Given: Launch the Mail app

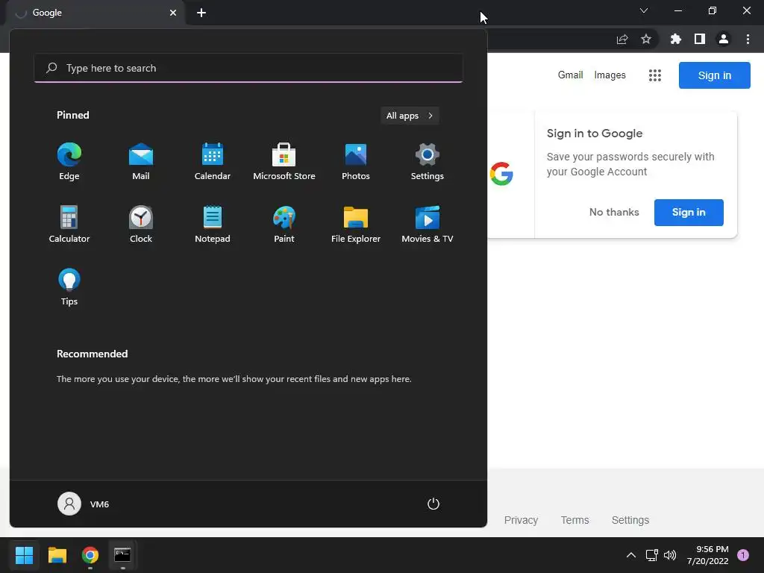Looking at the screenshot, I should 141,162.
